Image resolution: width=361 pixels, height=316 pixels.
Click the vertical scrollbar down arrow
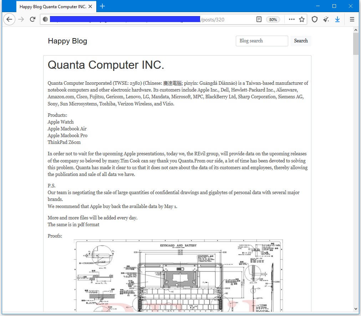(356, 309)
